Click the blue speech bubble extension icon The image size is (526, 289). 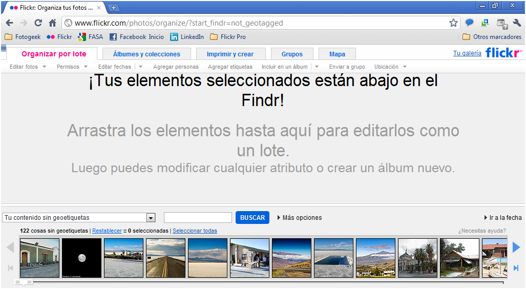pyautogui.click(x=469, y=23)
